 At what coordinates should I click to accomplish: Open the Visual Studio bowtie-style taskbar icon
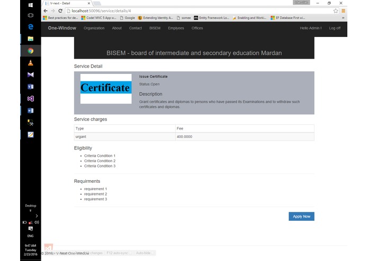(x=31, y=74)
